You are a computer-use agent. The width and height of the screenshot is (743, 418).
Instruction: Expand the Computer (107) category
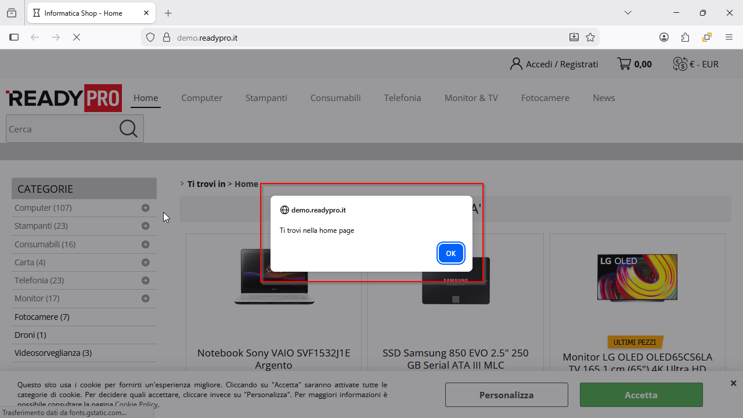tap(145, 208)
